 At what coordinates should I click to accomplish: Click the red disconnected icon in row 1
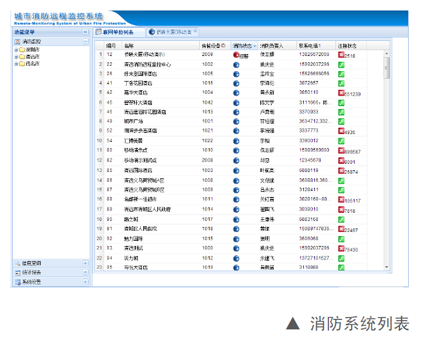[341, 55]
